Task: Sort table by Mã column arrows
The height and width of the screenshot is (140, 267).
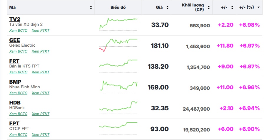Action: (91, 7)
